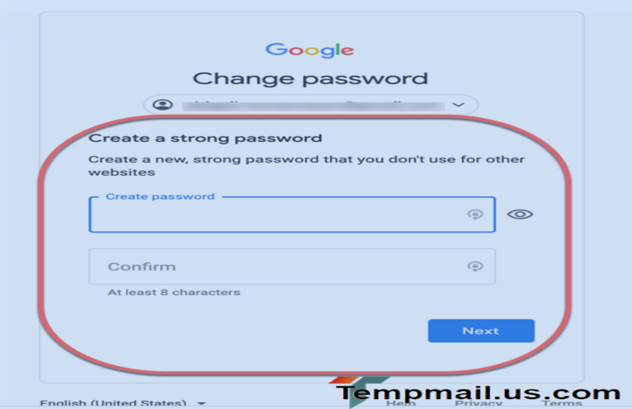The width and height of the screenshot is (632, 409).
Task: Click the Create a strong password heading
Action: tap(205, 139)
